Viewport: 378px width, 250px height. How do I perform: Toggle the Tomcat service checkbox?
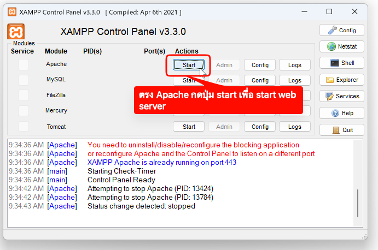pos(24,127)
